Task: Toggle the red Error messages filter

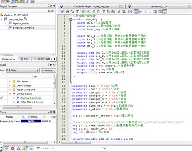Action: coord(13,148)
